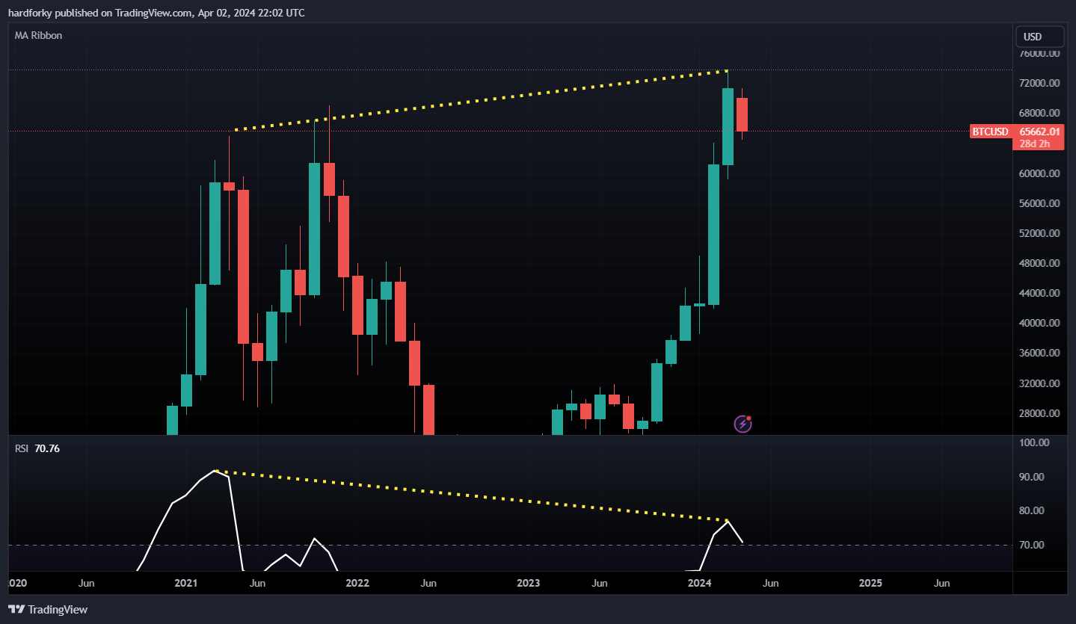1076x624 pixels.
Task: Click the white RSI line at its 2021 peak
Action: (x=215, y=472)
